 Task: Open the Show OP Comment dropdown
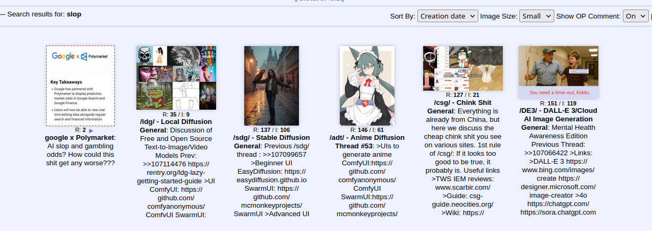[636, 16]
